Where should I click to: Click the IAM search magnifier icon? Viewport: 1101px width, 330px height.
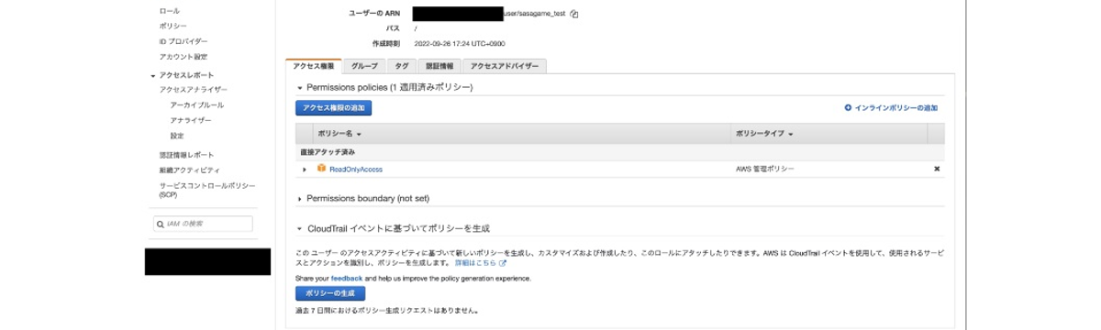(x=160, y=224)
